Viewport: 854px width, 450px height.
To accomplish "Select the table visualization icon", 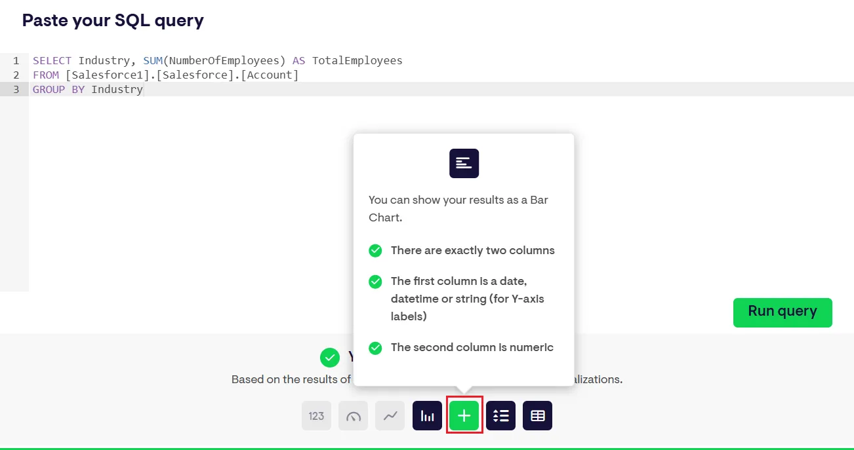I will 538,416.
